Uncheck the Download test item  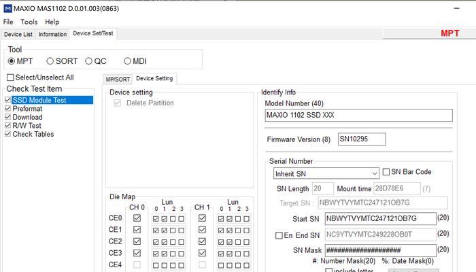click(8, 117)
